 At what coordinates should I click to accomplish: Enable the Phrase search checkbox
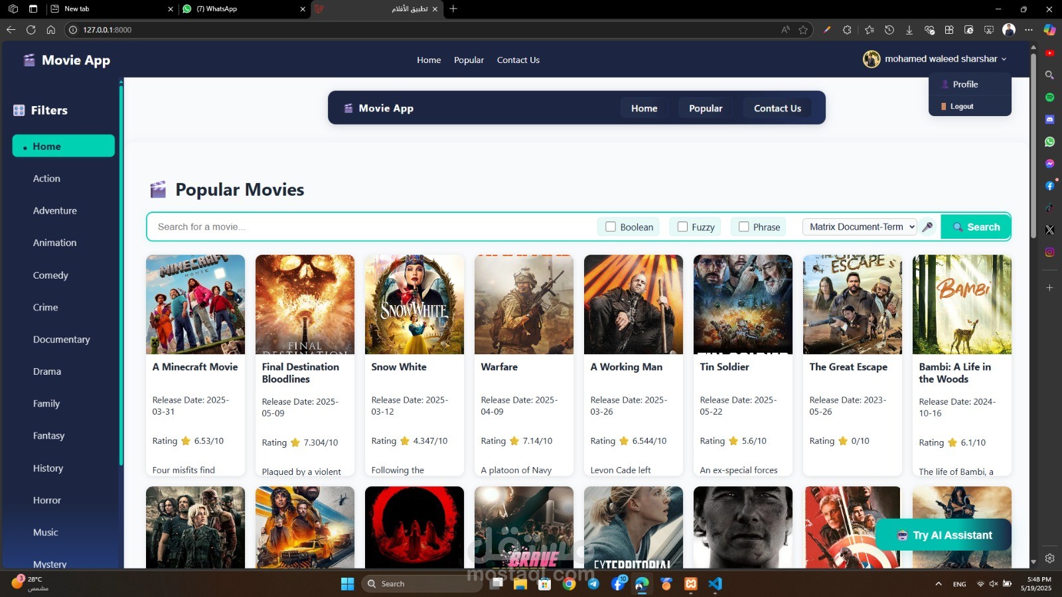pos(743,226)
